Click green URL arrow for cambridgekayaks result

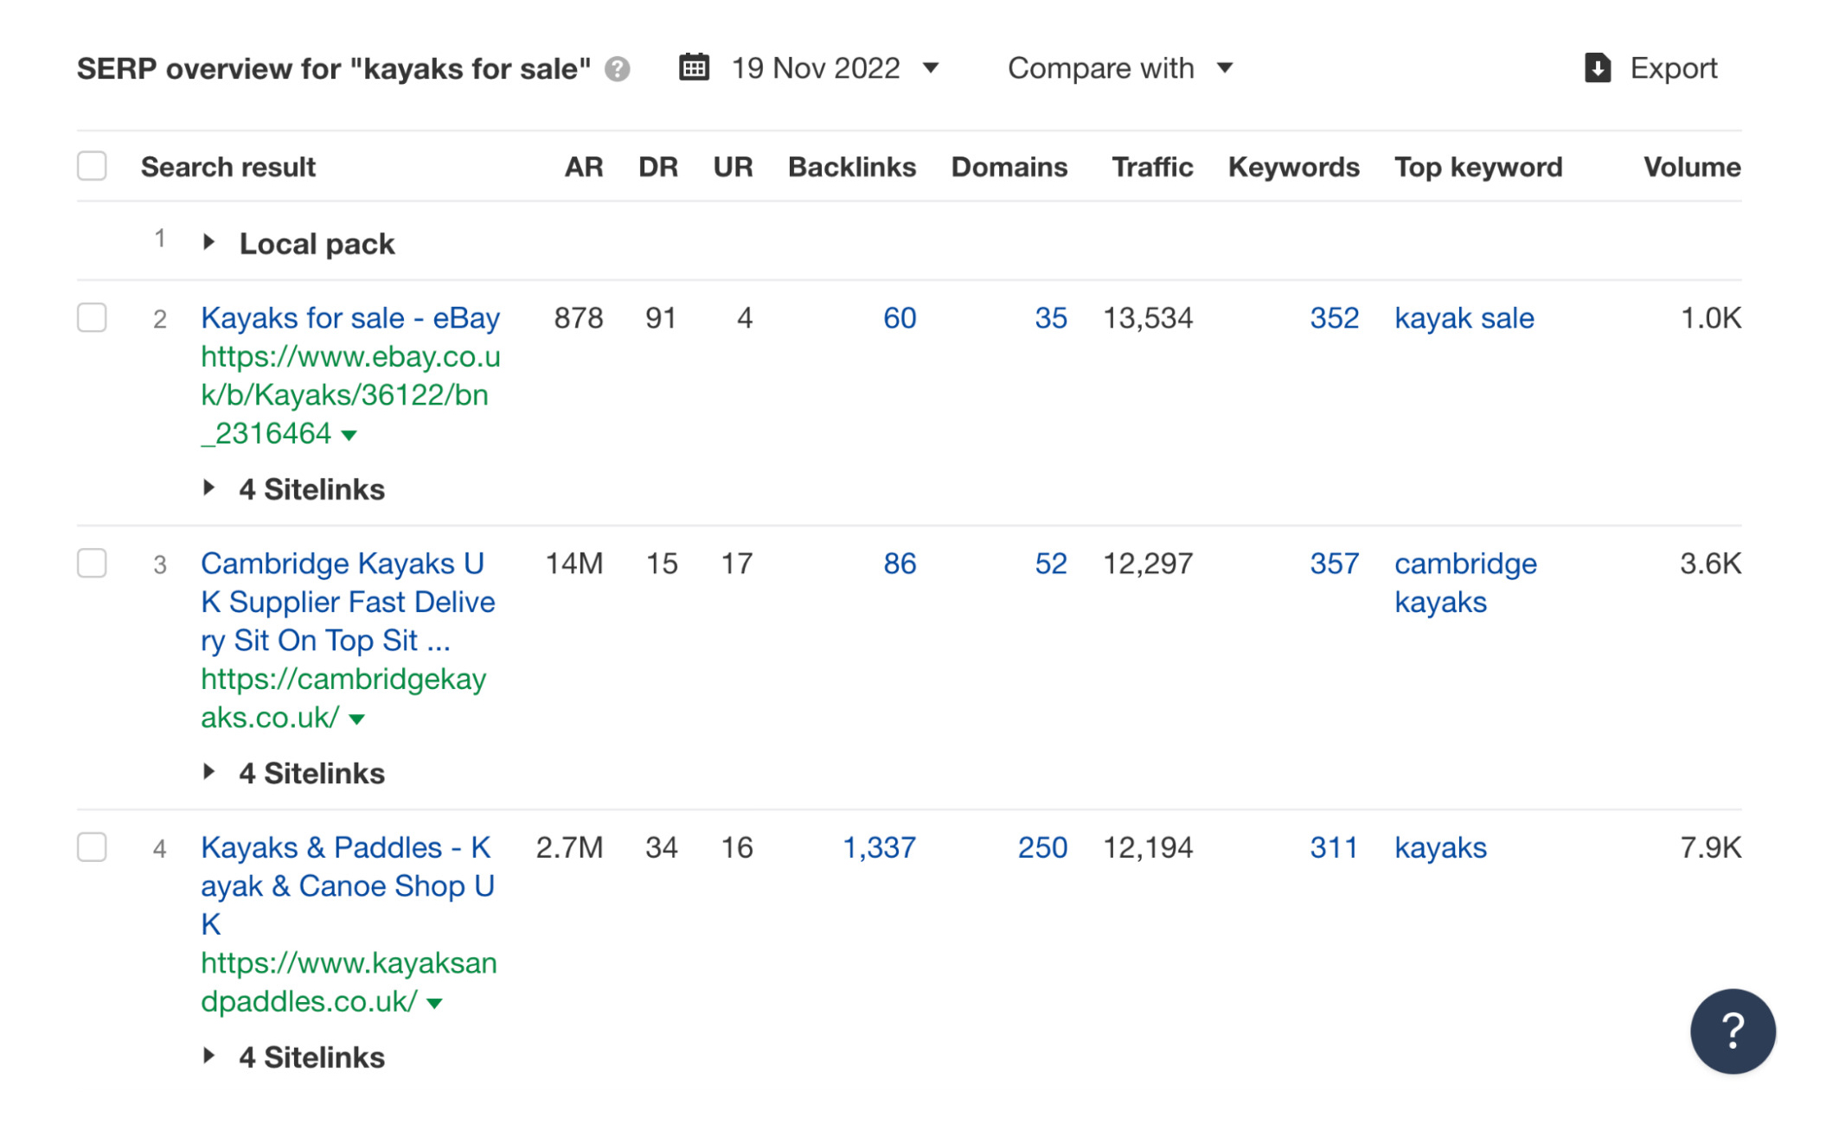[356, 719]
